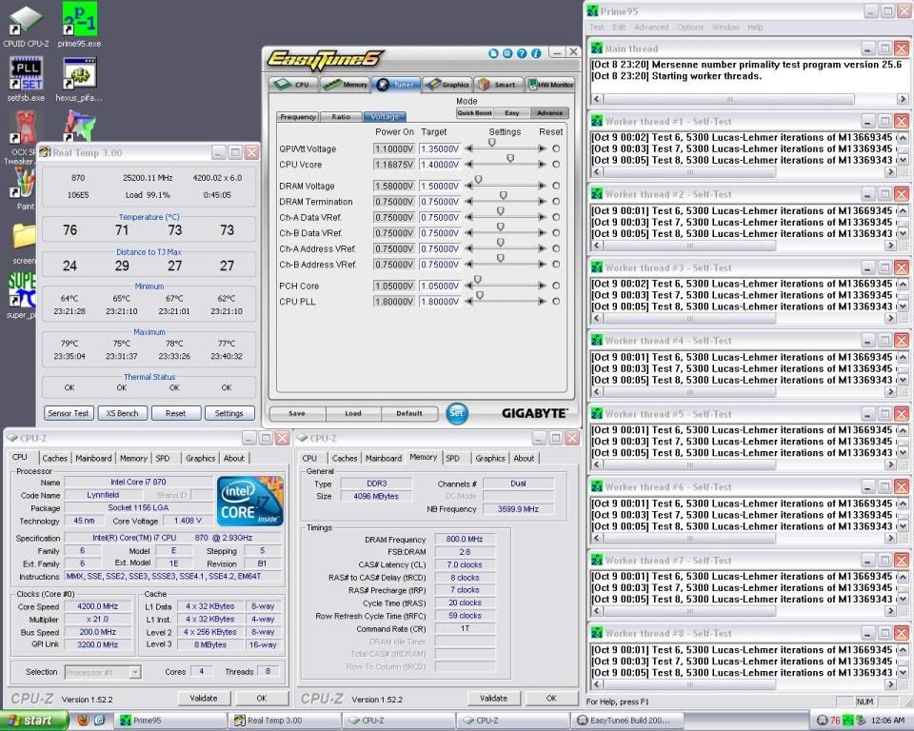This screenshot has height=731, width=914.
Task: Click the blue quick launch icon beside Firefox
Action: point(100,720)
